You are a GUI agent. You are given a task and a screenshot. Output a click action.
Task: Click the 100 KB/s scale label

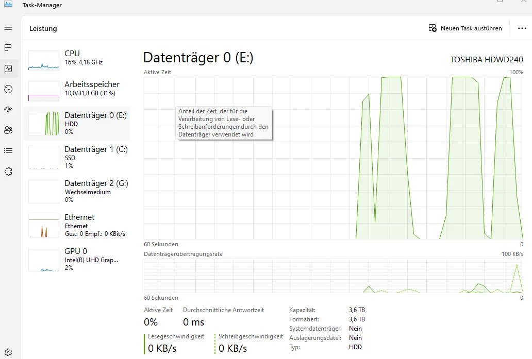tap(512, 254)
